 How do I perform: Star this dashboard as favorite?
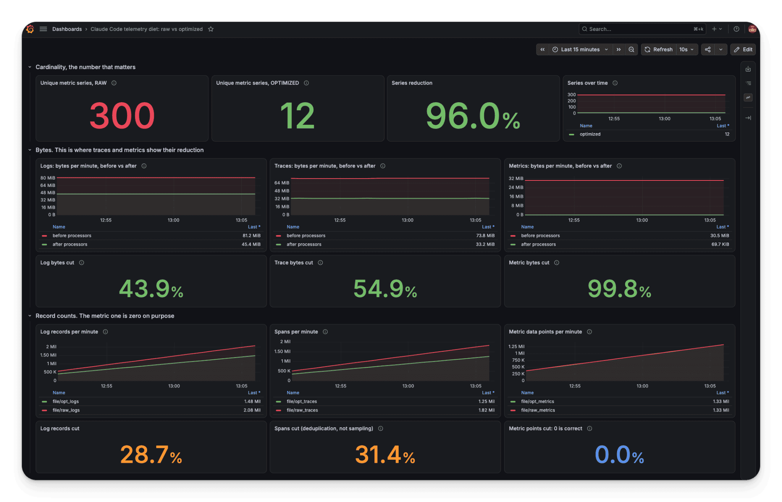point(211,29)
